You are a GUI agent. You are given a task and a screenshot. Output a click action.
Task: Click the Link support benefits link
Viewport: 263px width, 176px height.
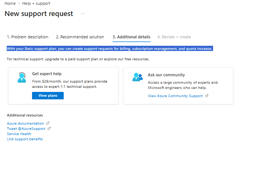point(25,139)
